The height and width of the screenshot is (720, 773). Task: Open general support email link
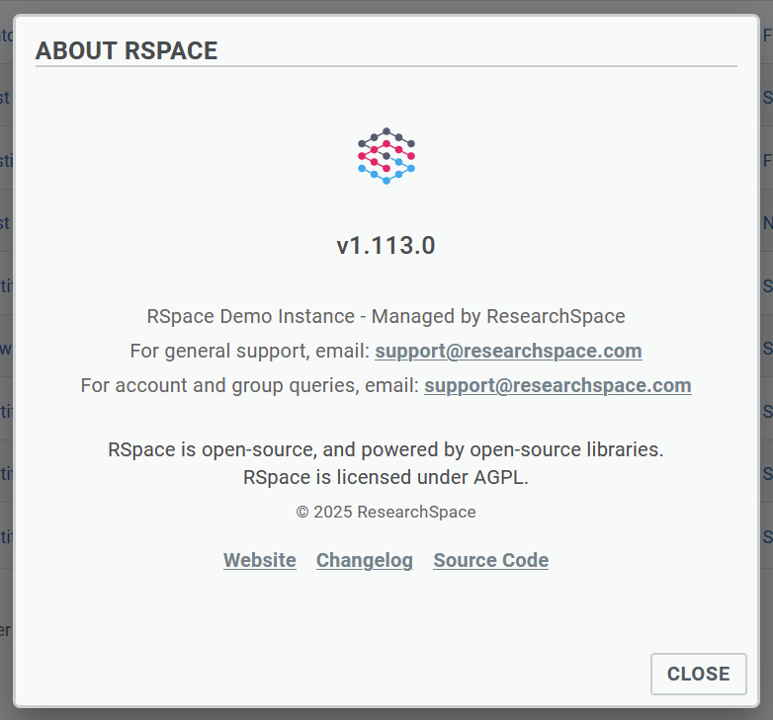click(508, 352)
